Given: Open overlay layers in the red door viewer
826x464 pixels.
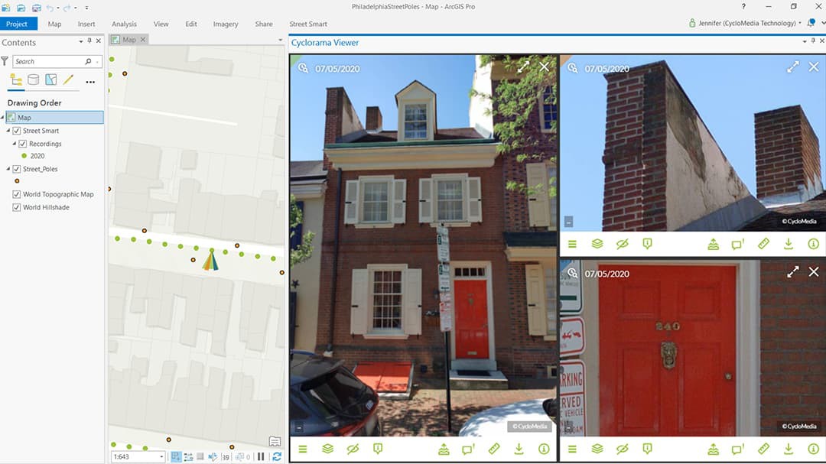Looking at the screenshot, I should tap(597, 449).
